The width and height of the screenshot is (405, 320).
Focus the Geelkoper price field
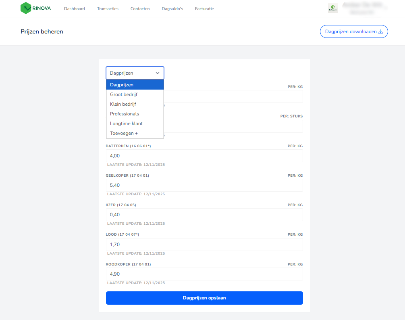click(204, 185)
